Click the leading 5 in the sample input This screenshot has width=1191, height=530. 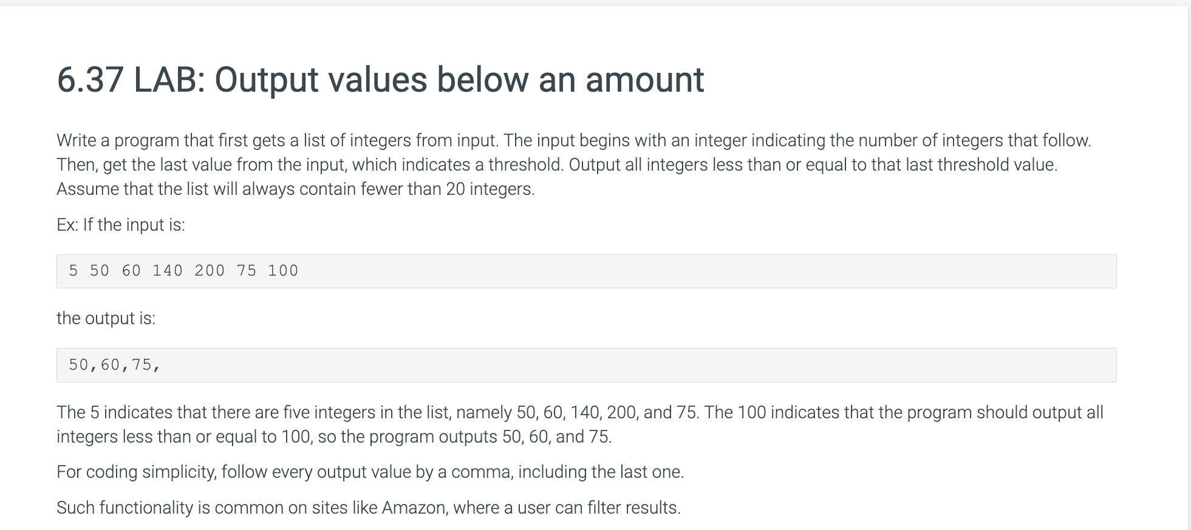[73, 271]
